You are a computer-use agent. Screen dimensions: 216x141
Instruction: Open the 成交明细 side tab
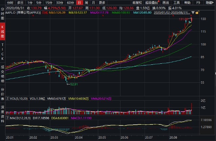[2, 74]
